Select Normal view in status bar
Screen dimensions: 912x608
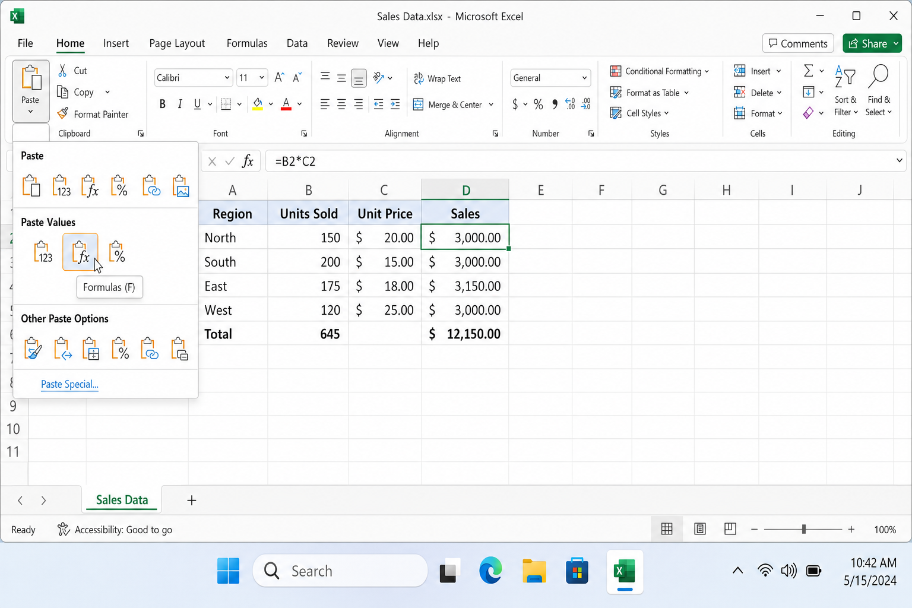click(x=667, y=529)
